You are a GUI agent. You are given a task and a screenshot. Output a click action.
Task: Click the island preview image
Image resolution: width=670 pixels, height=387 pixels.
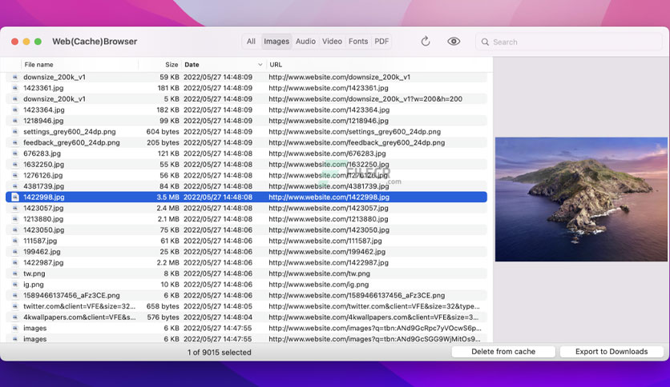tap(581, 199)
